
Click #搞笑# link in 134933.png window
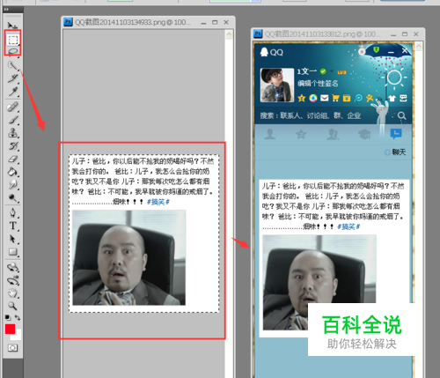tap(158, 202)
